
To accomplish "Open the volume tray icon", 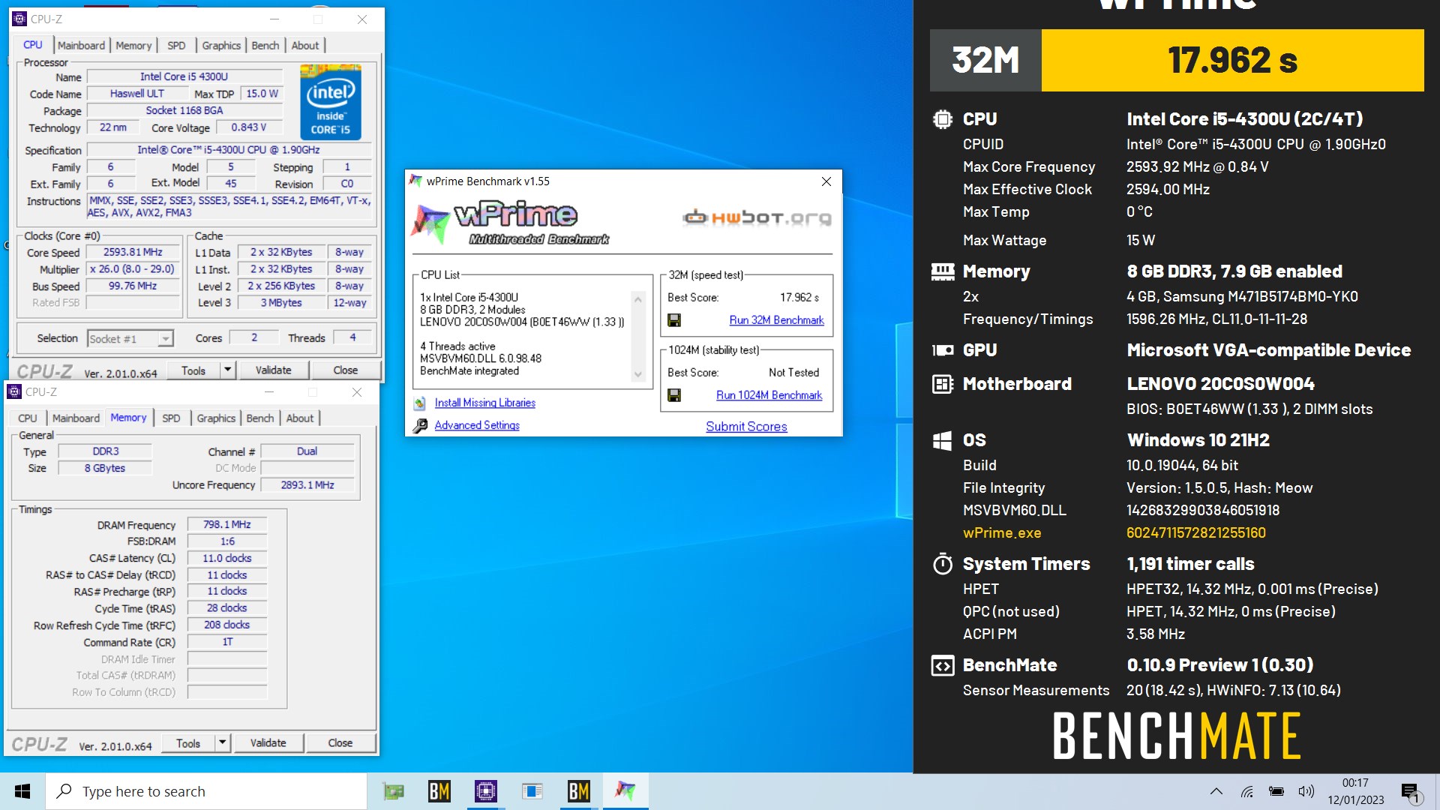I will tap(1306, 791).
